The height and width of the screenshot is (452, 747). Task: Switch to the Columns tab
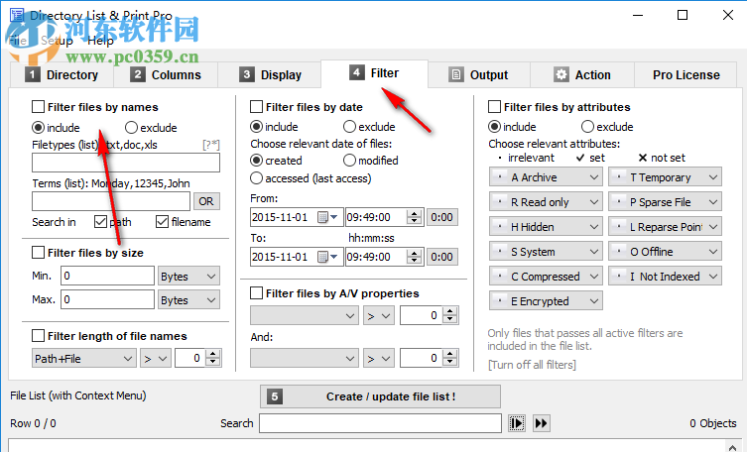click(166, 74)
